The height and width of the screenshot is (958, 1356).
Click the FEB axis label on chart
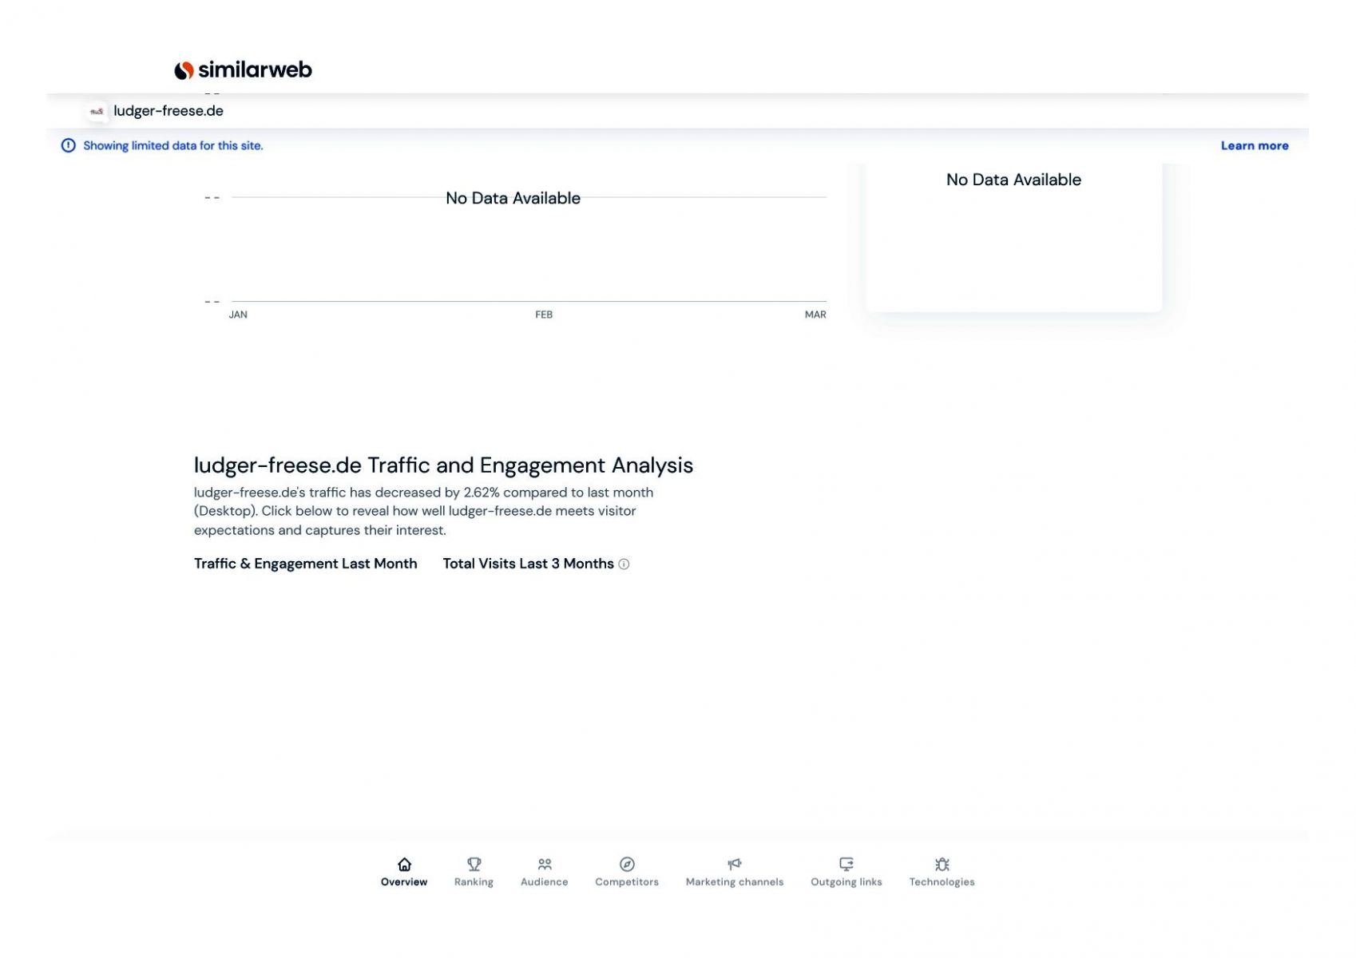click(x=544, y=315)
